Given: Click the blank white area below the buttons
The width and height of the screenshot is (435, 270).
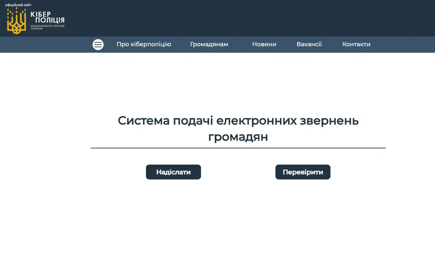Looking at the screenshot, I should (x=238, y=224).
